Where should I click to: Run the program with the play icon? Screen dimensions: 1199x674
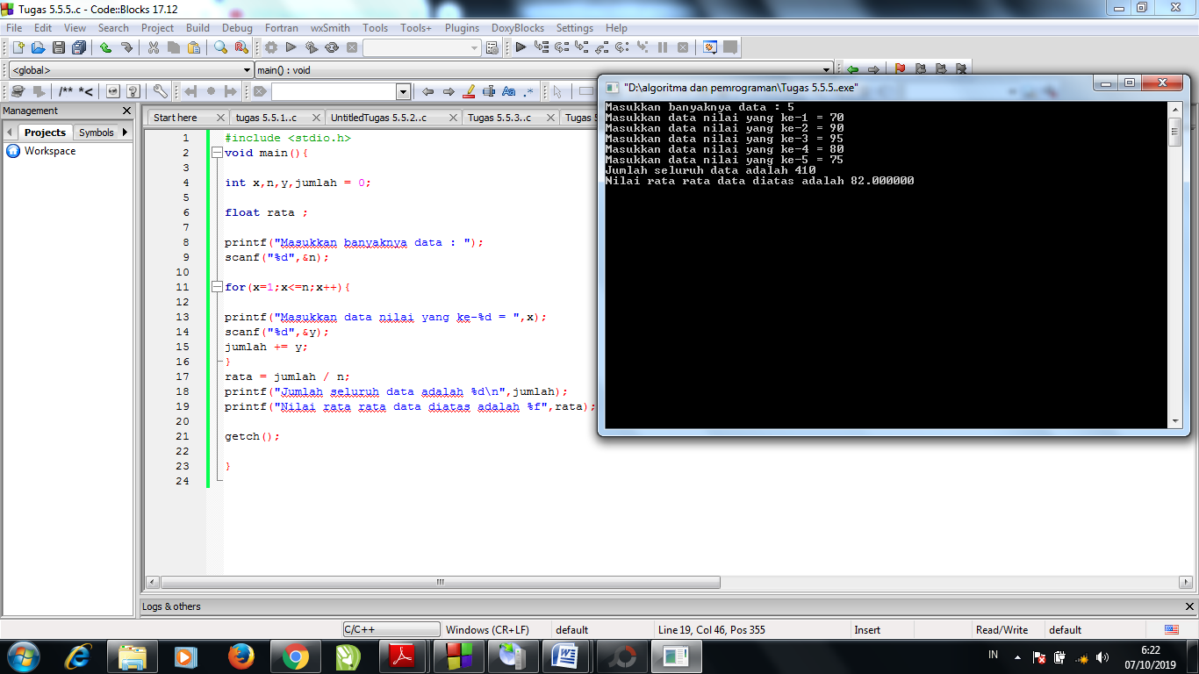pos(291,47)
